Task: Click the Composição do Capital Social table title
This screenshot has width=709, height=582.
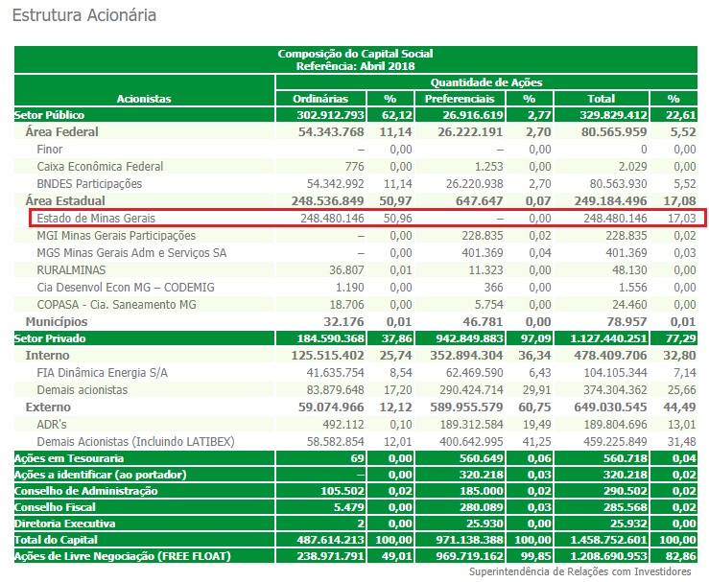Action: [356, 55]
